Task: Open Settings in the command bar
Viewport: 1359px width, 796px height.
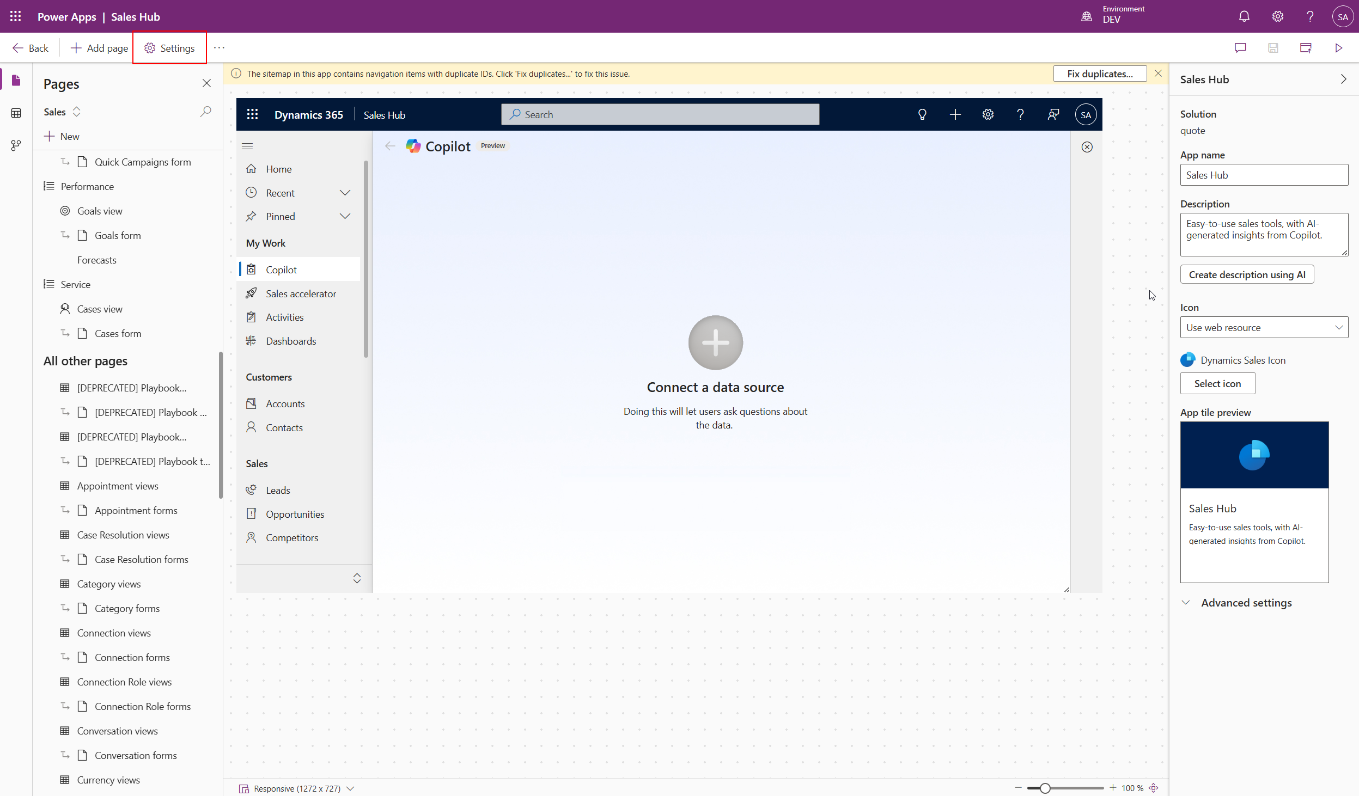Action: click(169, 48)
